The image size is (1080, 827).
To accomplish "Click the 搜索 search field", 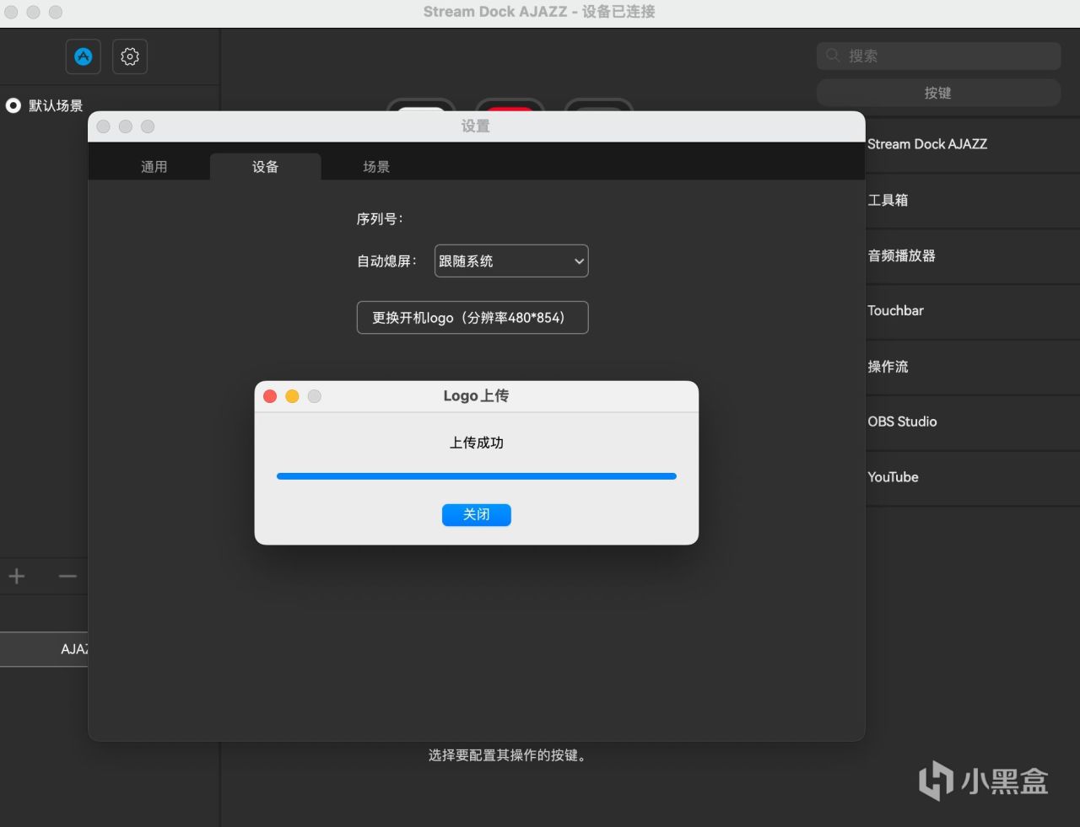I will (938, 56).
